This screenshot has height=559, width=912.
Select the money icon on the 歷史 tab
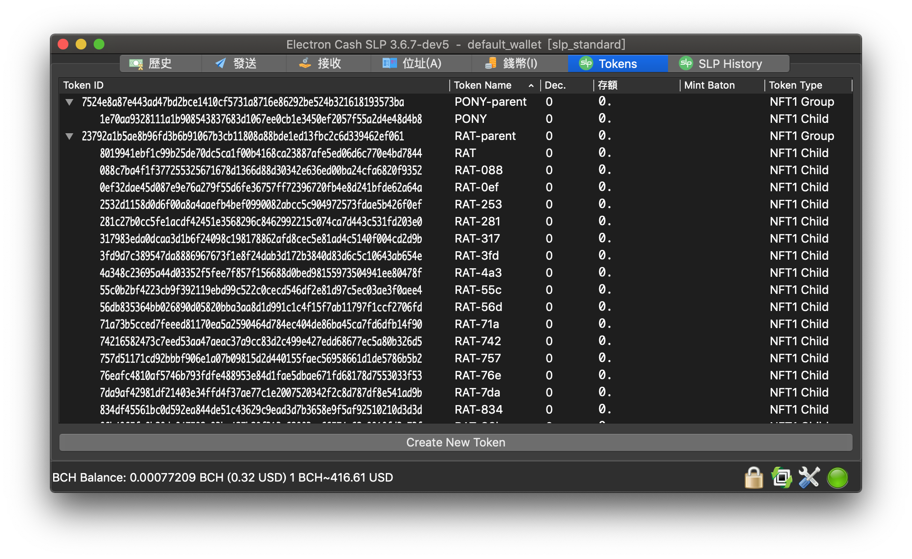135,63
